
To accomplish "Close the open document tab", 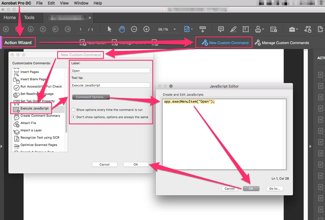I will click(x=90, y=18).
